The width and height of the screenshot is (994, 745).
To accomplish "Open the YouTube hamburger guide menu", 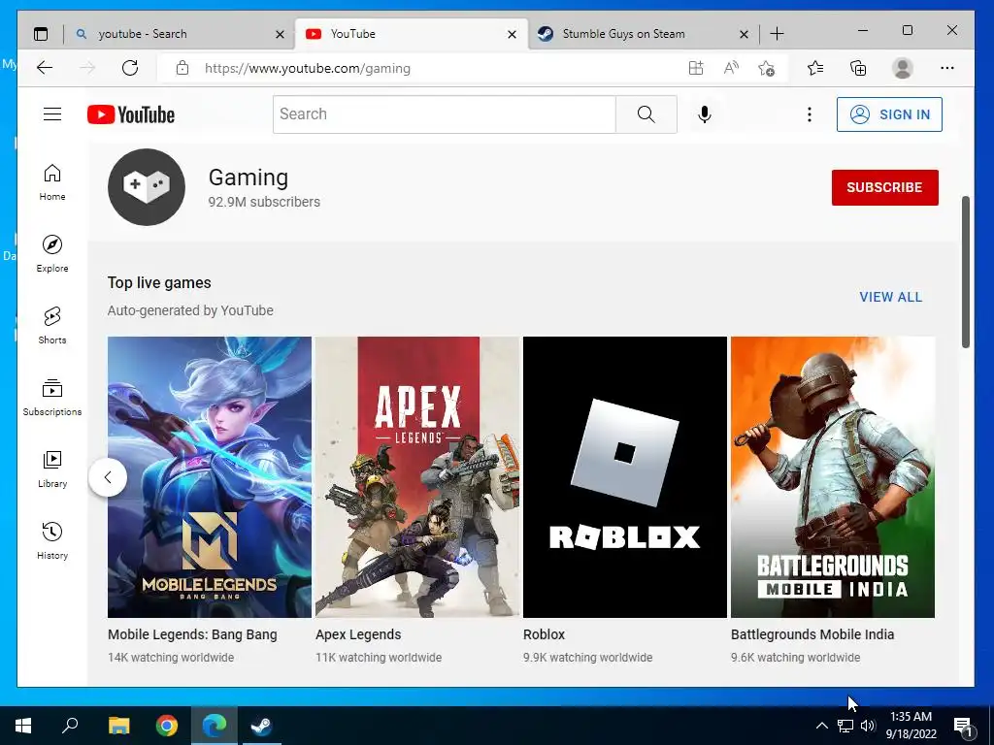I will (52, 114).
